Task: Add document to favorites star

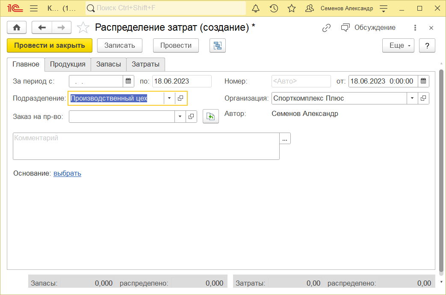Action: pos(83,28)
